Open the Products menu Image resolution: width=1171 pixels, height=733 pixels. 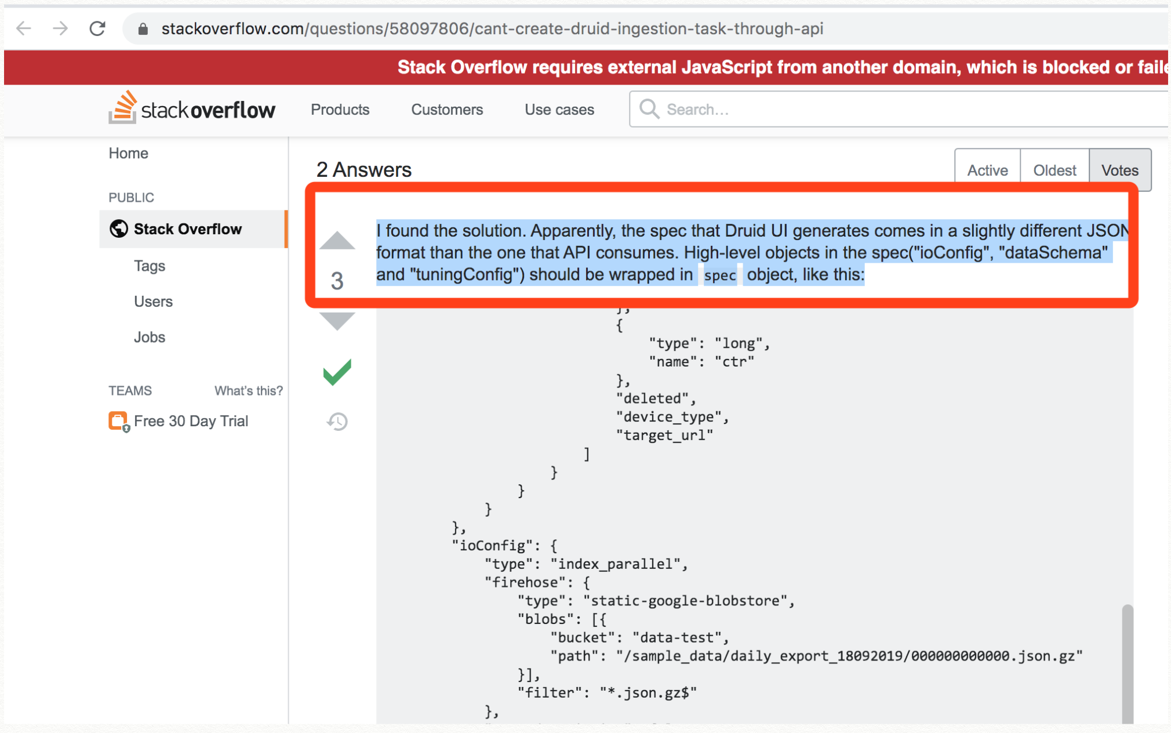pyautogui.click(x=340, y=110)
